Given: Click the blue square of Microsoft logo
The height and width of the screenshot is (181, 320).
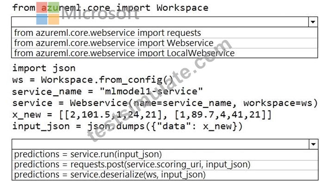Looking at the screenshot, I should point(42,19).
